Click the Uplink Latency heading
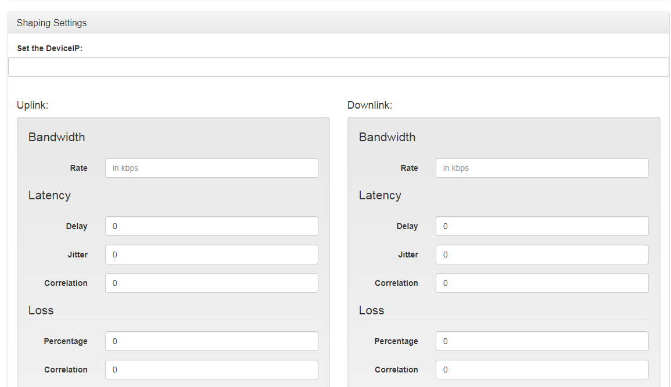The height and width of the screenshot is (387, 671). (49, 195)
